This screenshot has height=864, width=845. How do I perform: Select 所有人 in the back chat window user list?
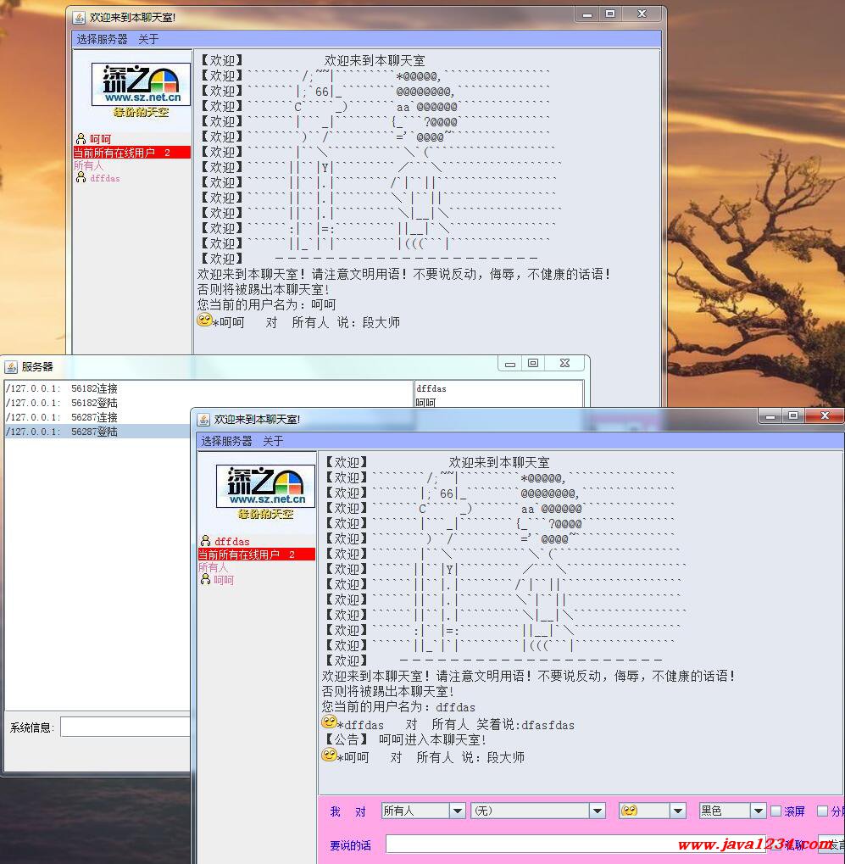coord(88,165)
